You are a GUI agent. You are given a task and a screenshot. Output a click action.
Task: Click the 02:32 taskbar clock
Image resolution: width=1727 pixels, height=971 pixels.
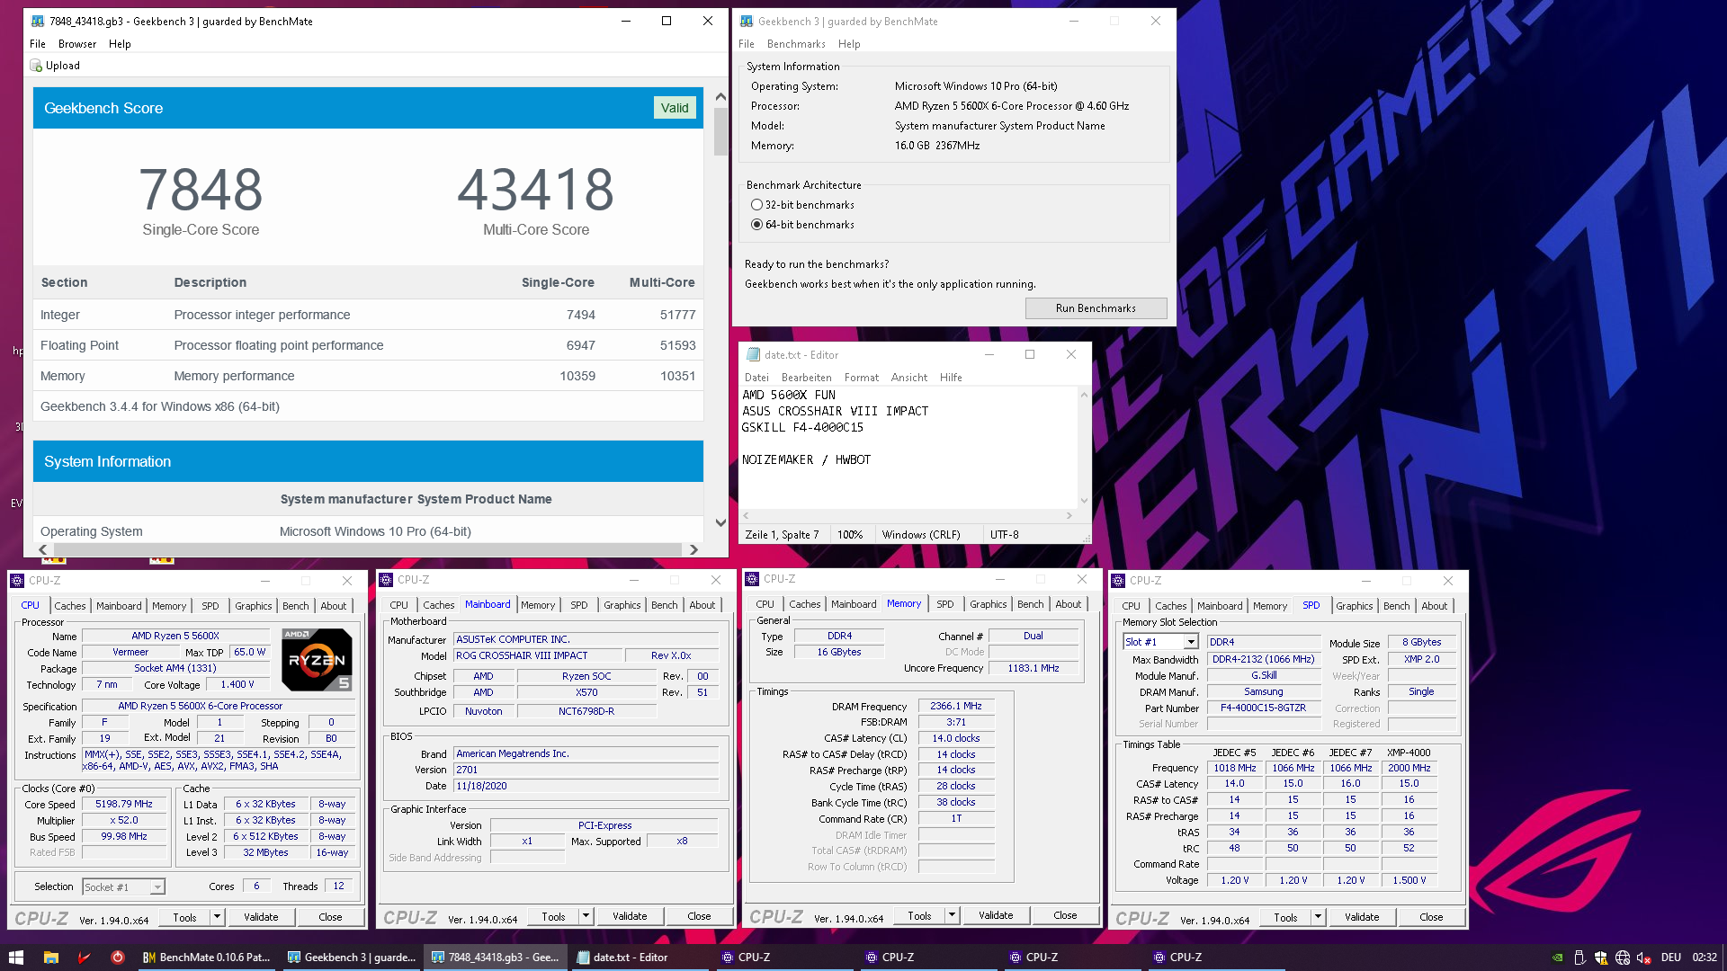coord(1705,958)
